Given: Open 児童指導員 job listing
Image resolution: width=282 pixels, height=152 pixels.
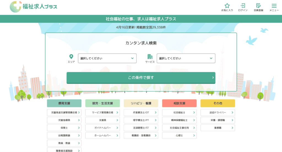Looking at the screenshot, I should click(x=64, y=120).
